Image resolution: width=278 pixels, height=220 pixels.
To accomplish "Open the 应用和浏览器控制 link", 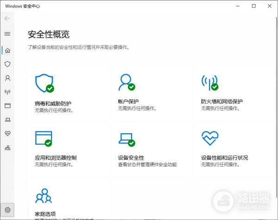I will click(x=56, y=158).
